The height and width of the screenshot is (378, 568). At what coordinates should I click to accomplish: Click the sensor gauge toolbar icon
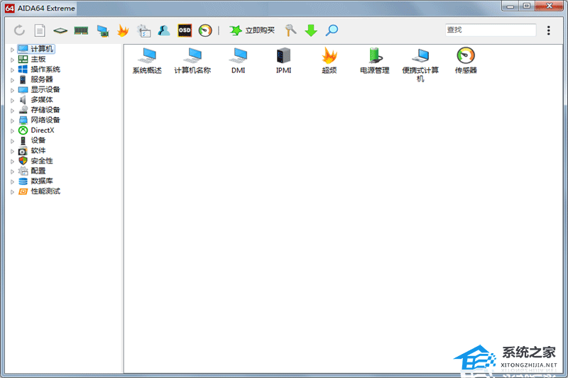[x=205, y=30]
